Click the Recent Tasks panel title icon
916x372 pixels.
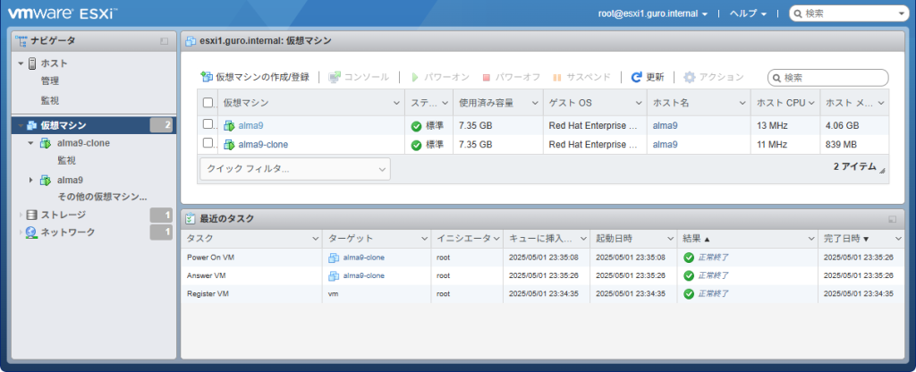(x=190, y=219)
